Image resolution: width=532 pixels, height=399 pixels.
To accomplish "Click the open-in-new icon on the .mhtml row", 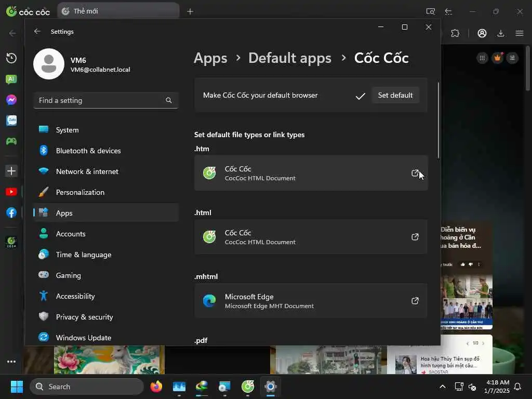I will 415,301.
